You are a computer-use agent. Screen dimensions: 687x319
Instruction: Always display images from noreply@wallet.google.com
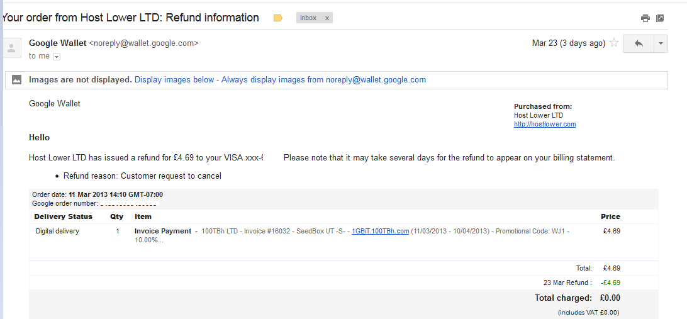(x=324, y=80)
